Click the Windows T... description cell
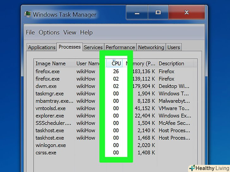 (x=174, y=94)
